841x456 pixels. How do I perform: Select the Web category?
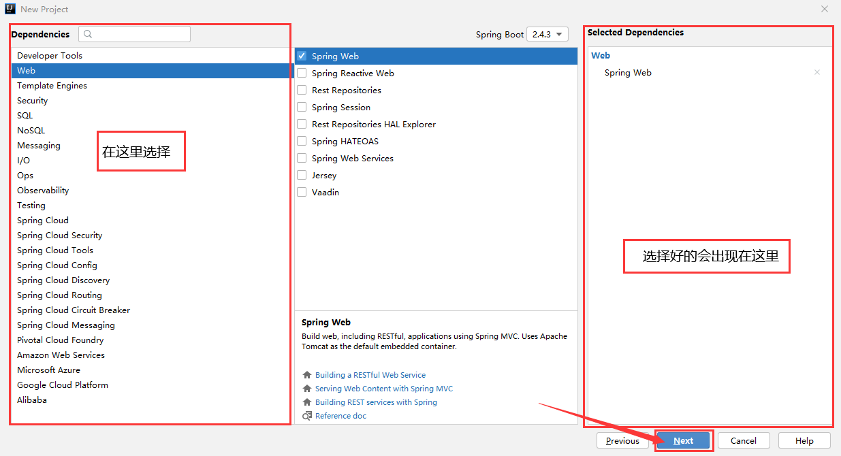pos(151,71)
